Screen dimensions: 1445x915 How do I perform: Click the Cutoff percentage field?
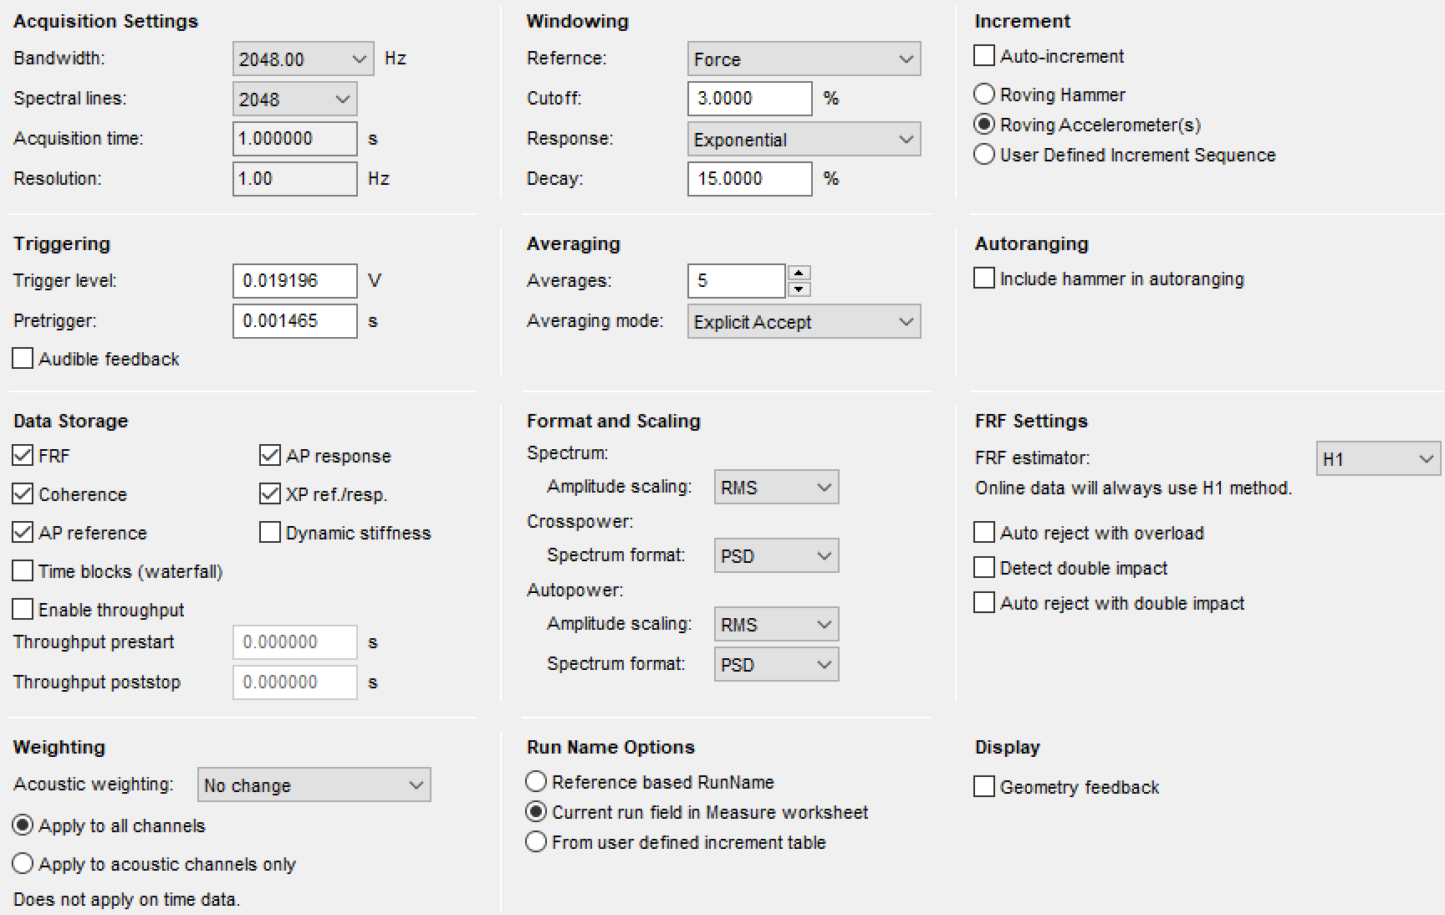(749, 99)
